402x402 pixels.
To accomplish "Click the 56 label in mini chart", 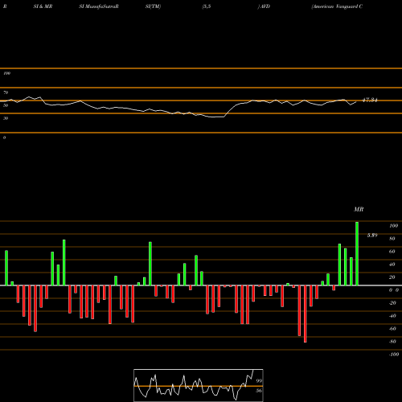I will (259, 391).
